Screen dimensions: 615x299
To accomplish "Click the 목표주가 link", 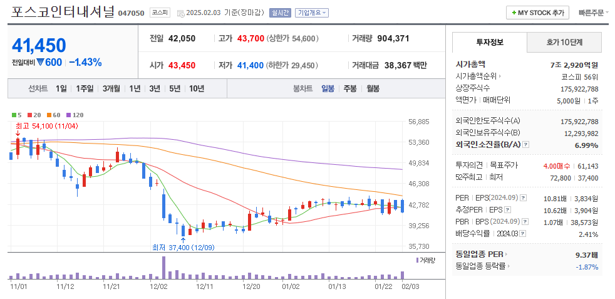I will point(504,165).
